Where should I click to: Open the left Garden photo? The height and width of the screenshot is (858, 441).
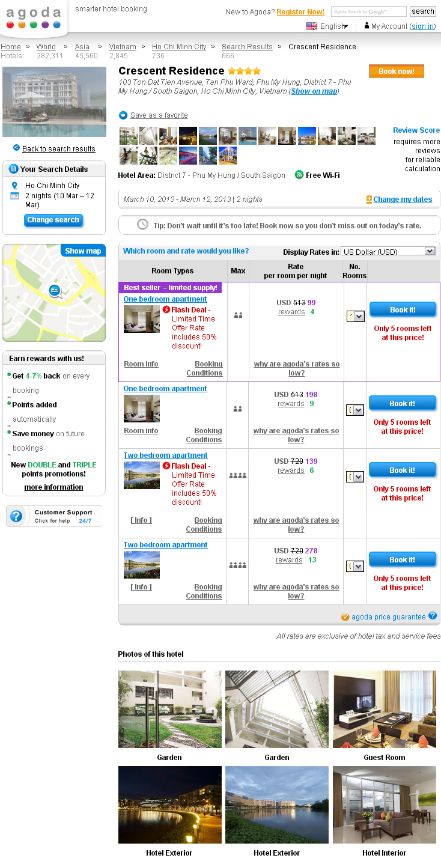click(x=170, y=709)
